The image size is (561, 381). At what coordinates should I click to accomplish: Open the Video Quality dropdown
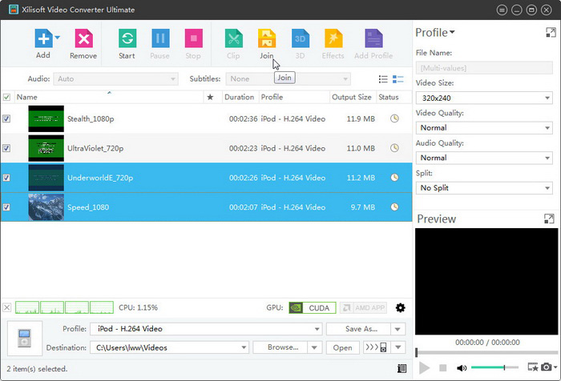coord(484,128)
